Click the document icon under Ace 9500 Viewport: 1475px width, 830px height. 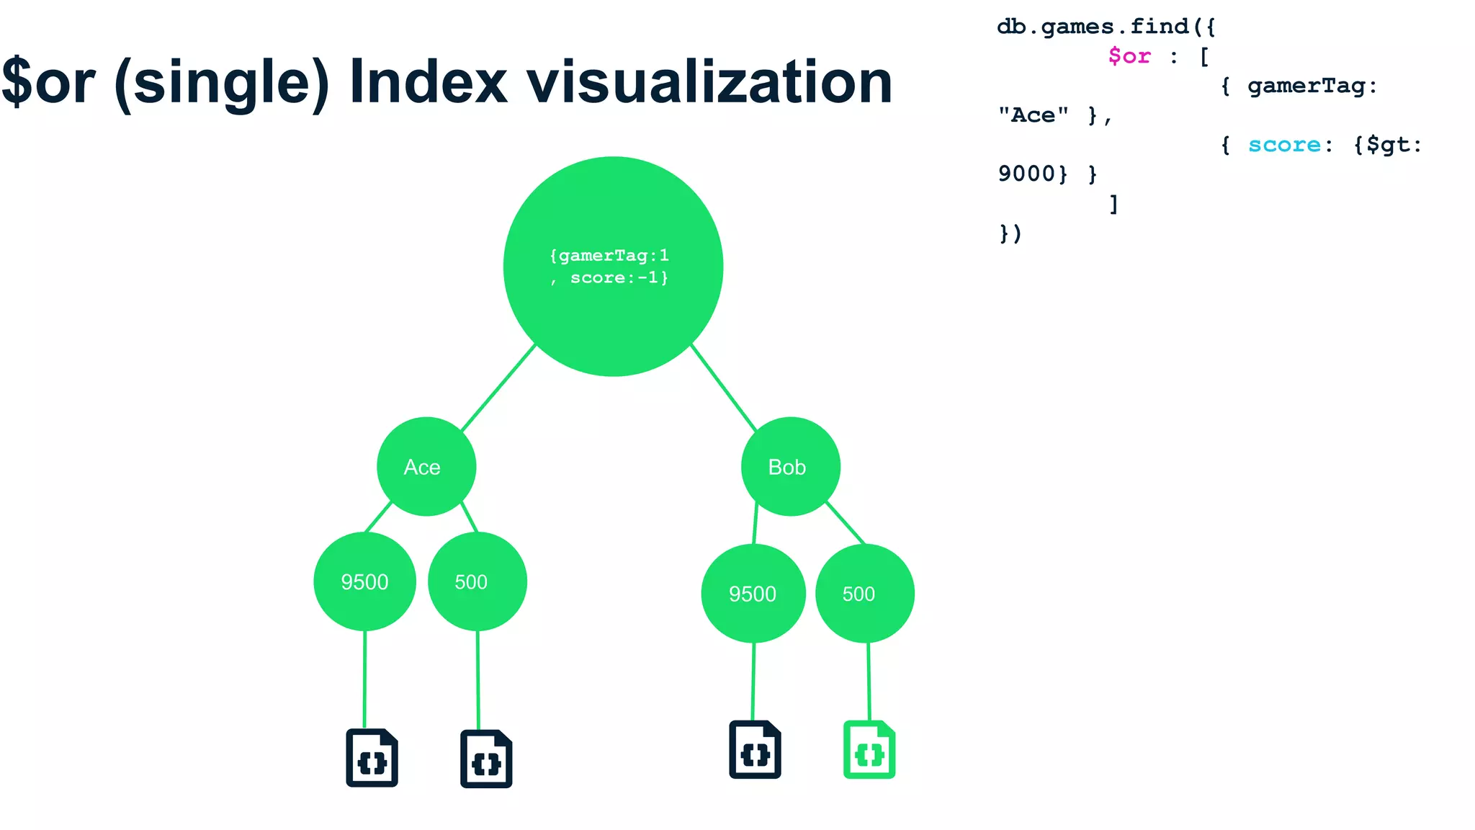372,758
